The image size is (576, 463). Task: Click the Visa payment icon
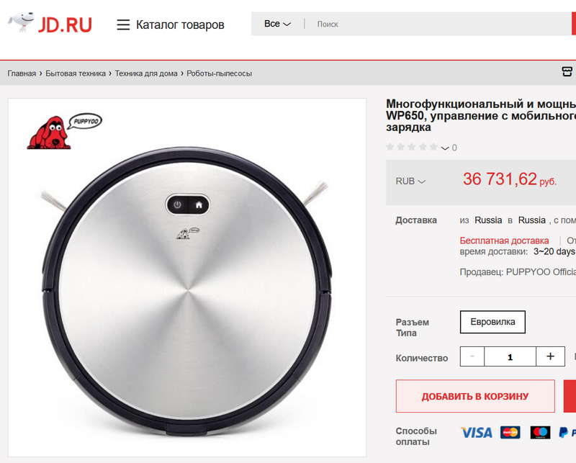(476, 433)
